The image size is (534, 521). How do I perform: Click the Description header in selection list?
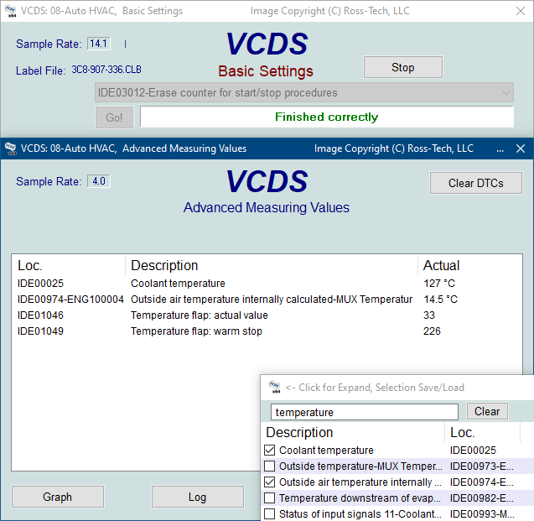[299, 432]
